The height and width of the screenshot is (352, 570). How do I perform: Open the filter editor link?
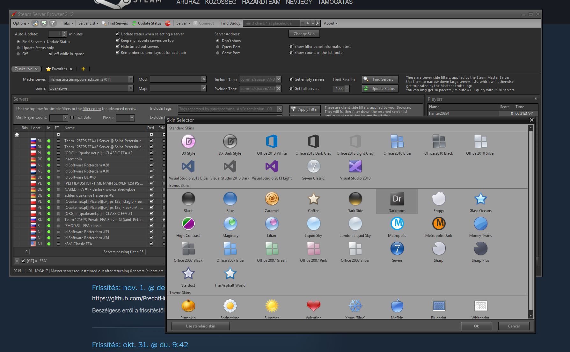[92, 109]
